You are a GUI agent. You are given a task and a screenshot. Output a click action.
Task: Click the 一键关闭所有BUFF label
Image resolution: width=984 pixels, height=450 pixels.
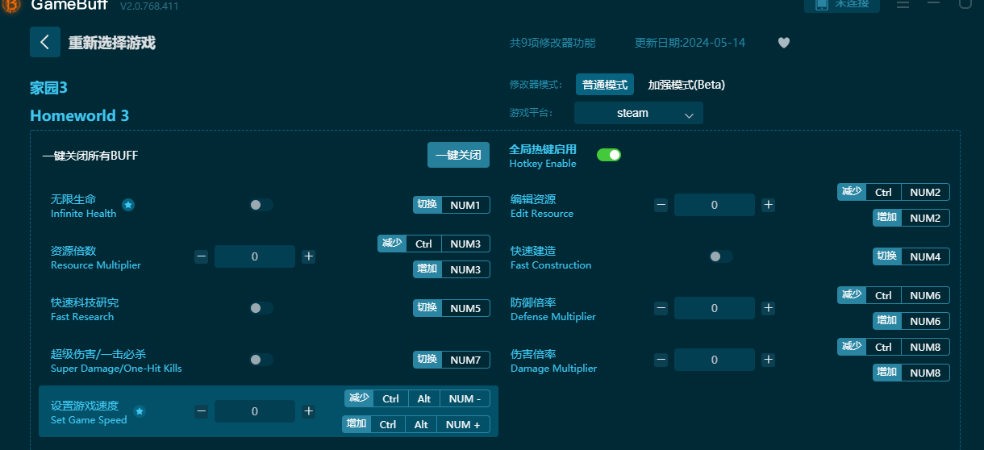click(x=90, y=156)
